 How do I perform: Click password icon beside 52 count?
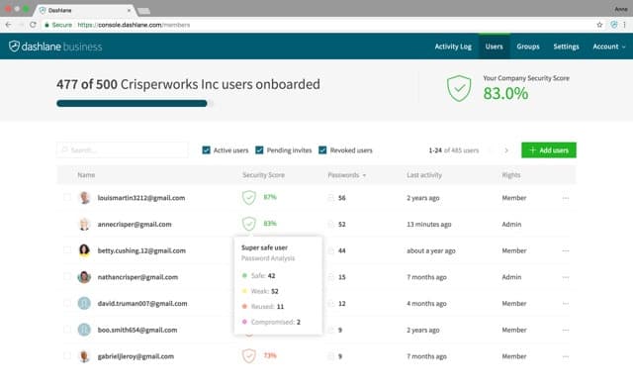(331, 224)
